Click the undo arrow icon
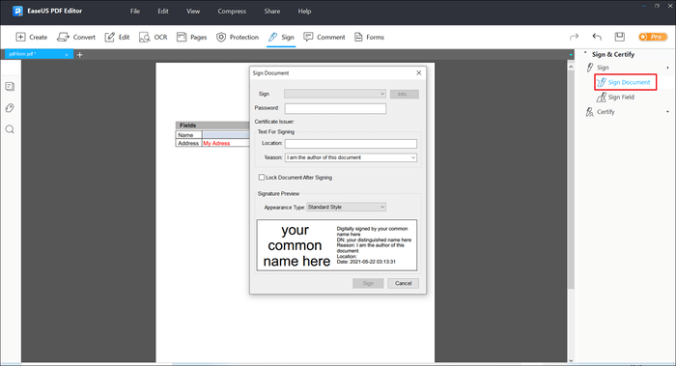The width and height of the screenshot is (676, 366). point(597,37)
